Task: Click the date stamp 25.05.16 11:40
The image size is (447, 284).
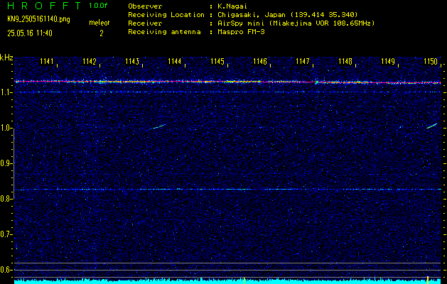Action: coord(30,33)
